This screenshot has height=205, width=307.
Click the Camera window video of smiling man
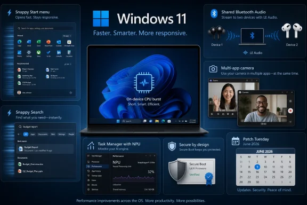click(262, 108)
